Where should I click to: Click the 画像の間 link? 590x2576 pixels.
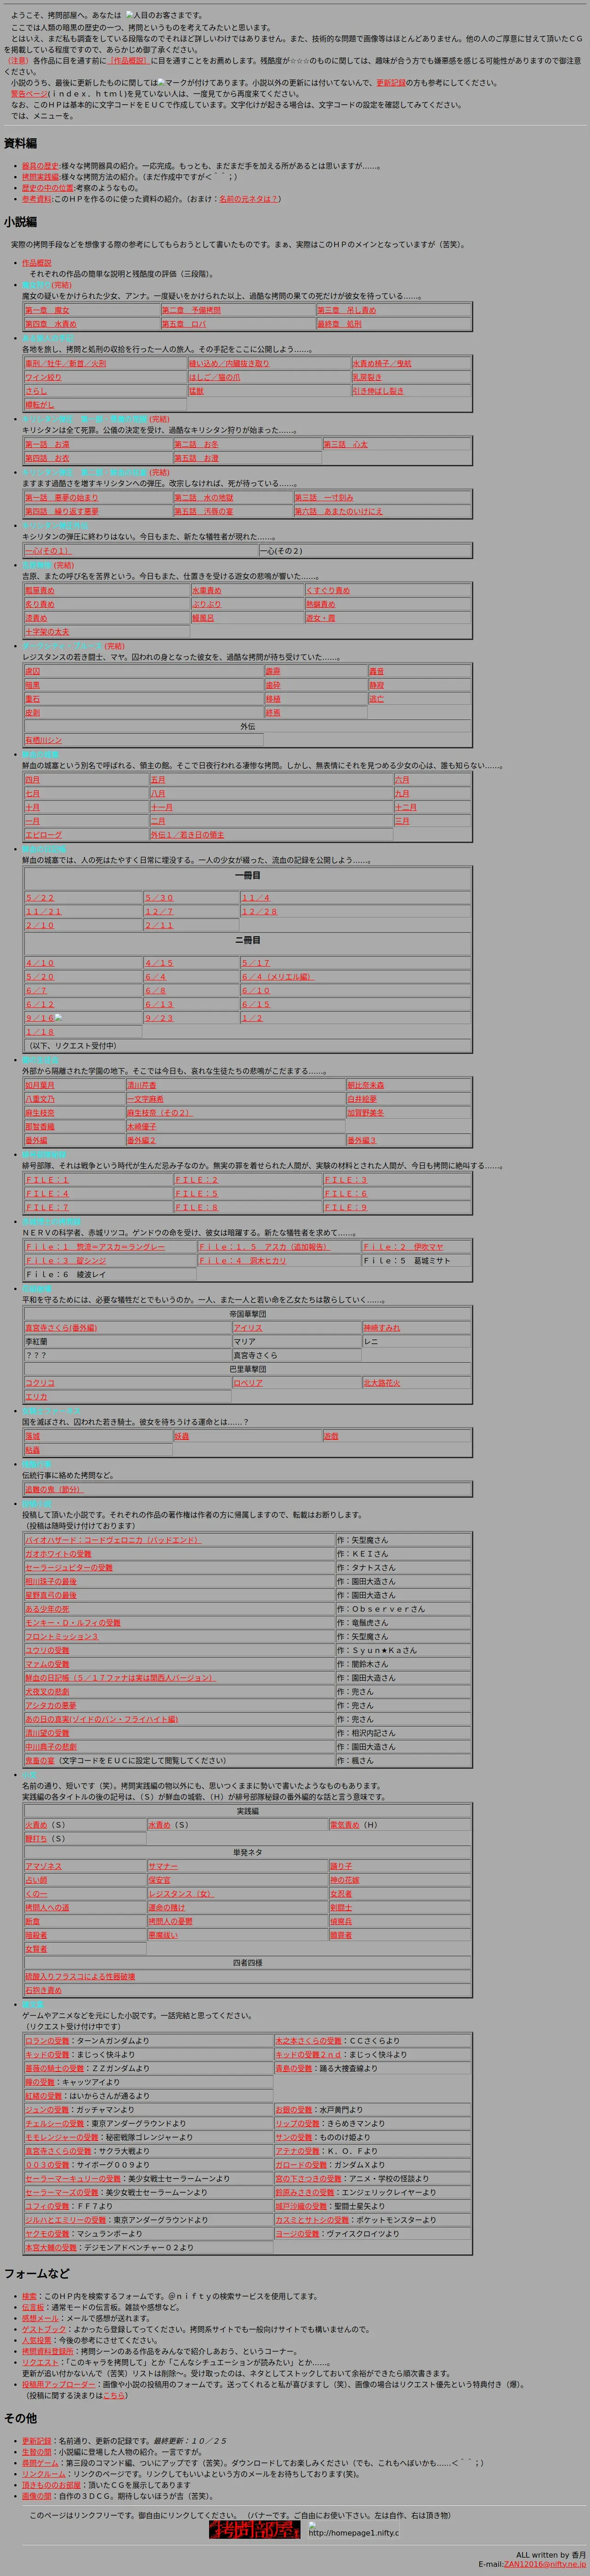37,2496
